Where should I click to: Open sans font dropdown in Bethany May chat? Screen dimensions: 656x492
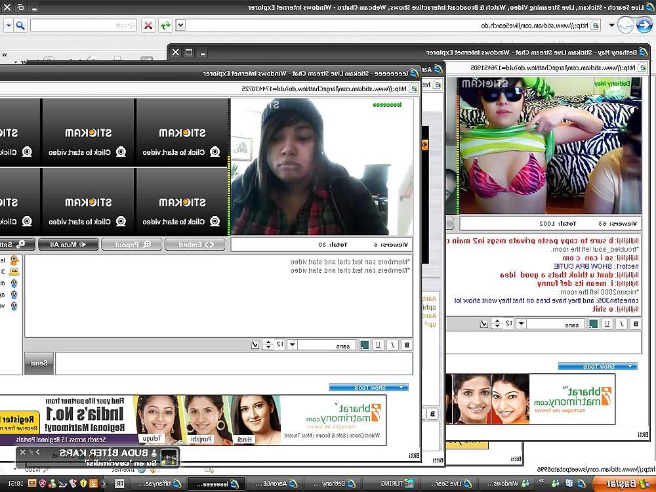(x=522, y=323)
